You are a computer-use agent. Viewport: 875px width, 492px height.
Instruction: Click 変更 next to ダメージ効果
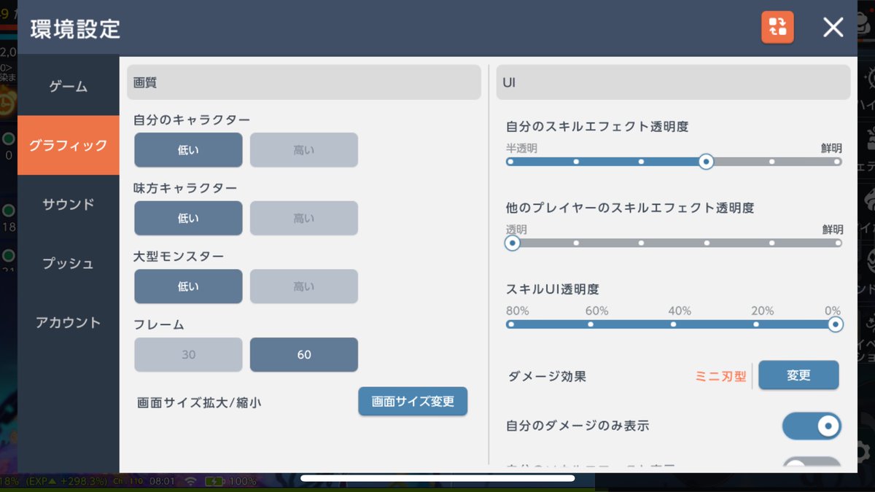pyautogui.click(x=798, y=375)
